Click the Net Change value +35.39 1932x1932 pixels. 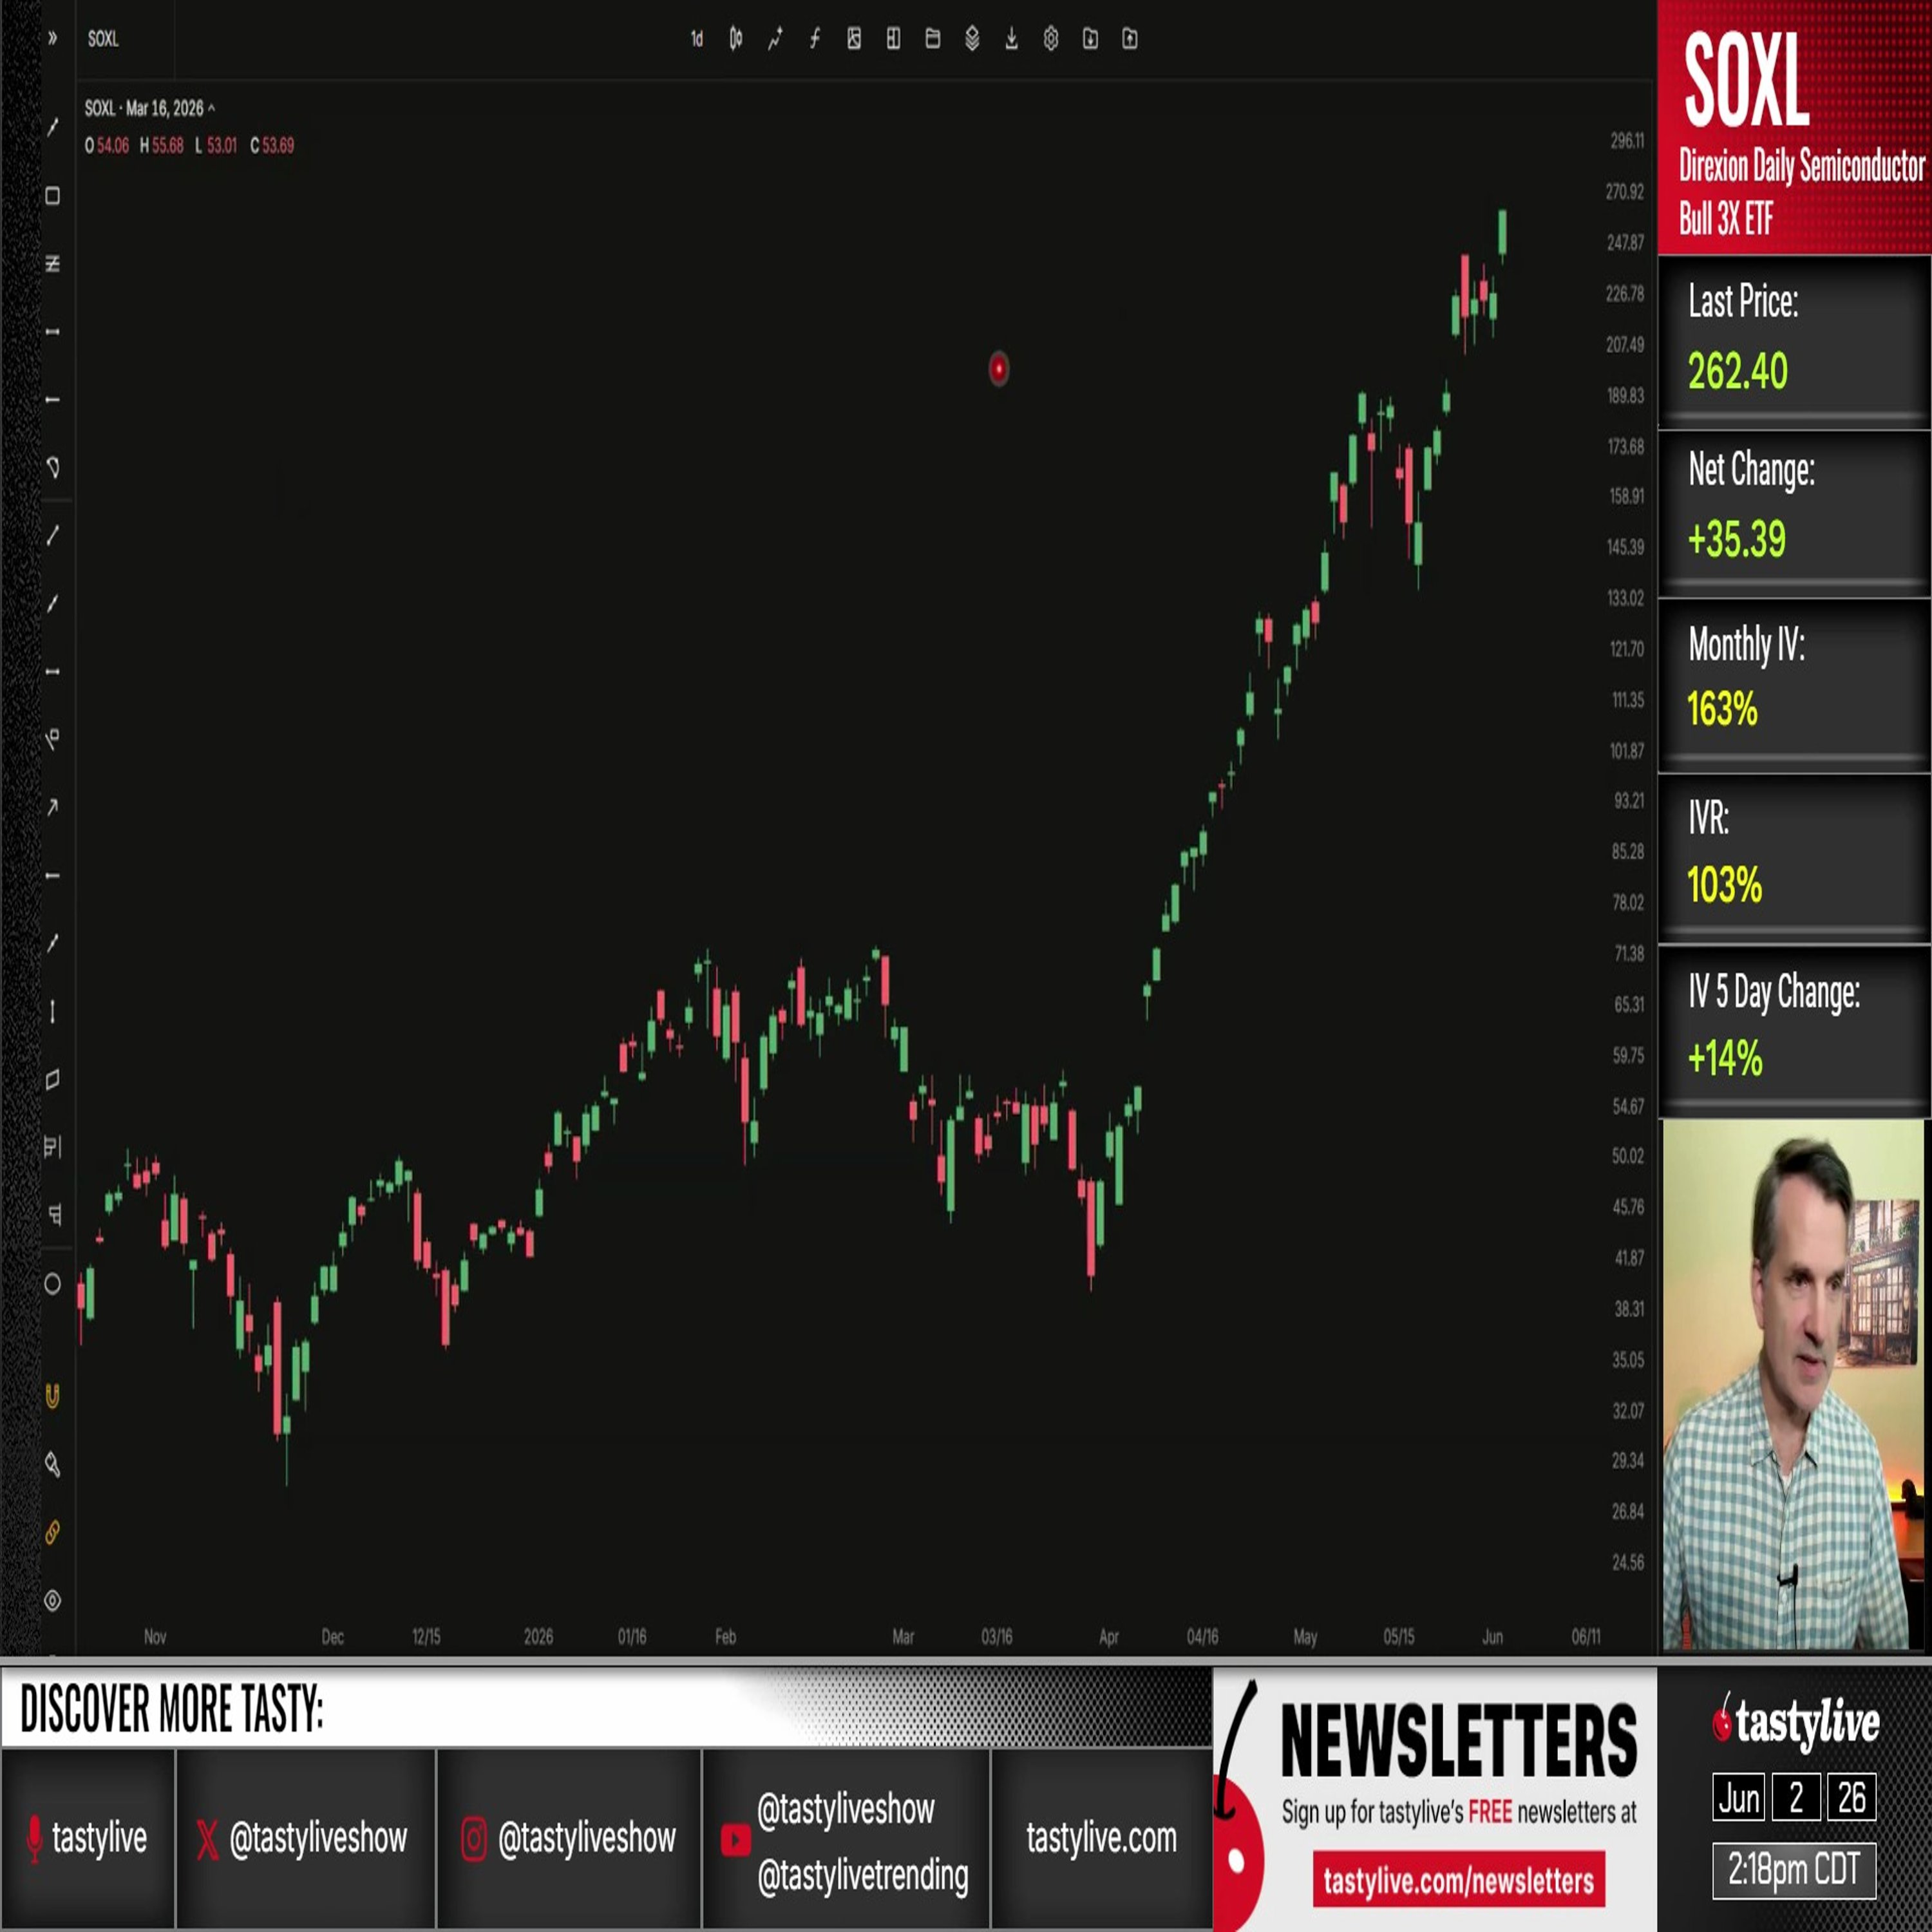[1737, 540]
